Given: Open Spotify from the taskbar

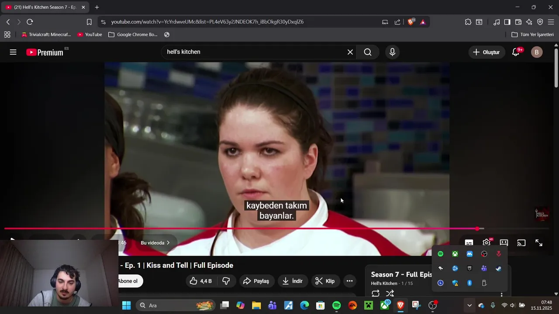Looking at the screenshot, I should 336,305.
